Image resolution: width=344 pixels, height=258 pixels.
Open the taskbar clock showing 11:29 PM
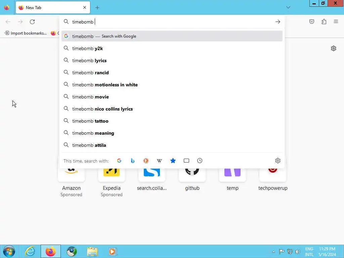[327, 252]
